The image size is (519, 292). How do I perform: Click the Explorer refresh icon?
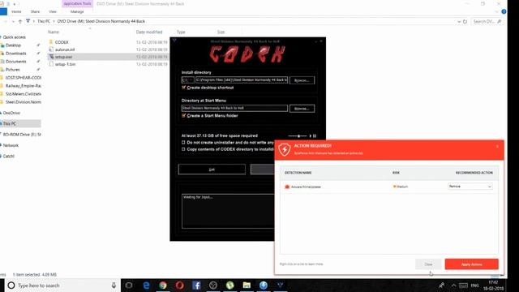(465, 22)
